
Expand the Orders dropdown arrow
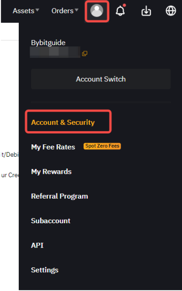point(77,10)
